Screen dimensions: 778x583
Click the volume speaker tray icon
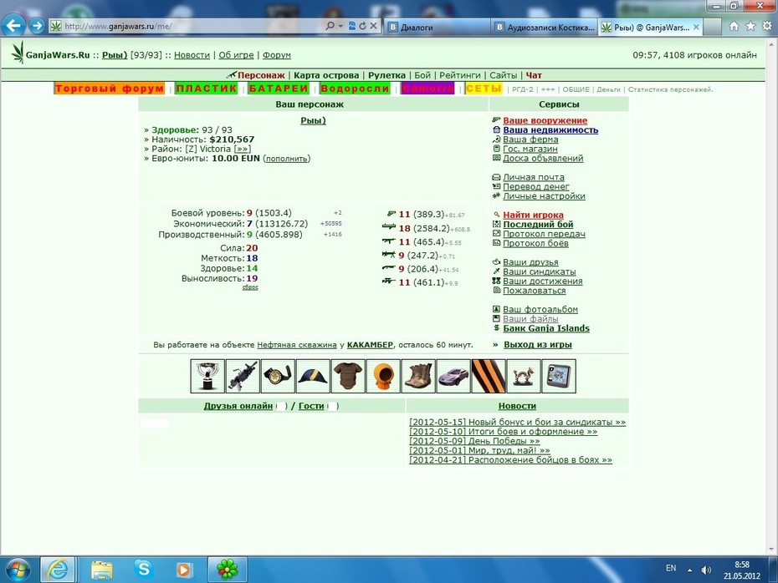pyautogui.click(x=706, y=570)
